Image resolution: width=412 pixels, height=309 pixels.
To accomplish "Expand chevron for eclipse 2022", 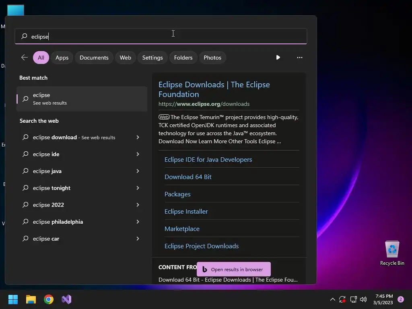I will click(x=138, y=205).
